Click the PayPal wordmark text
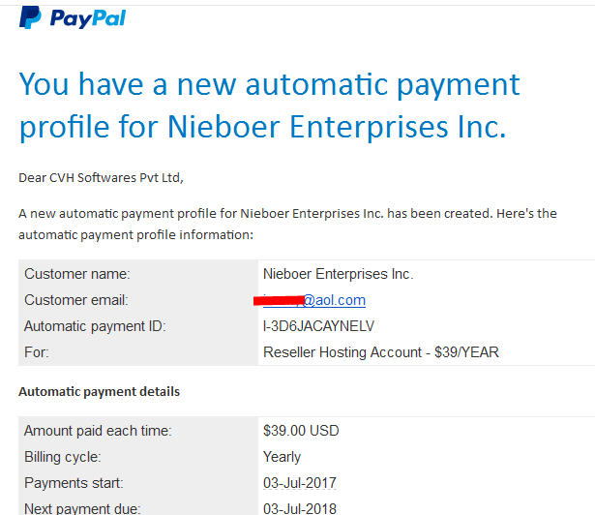This screenshot has width=595, height=515. (88, 18)
